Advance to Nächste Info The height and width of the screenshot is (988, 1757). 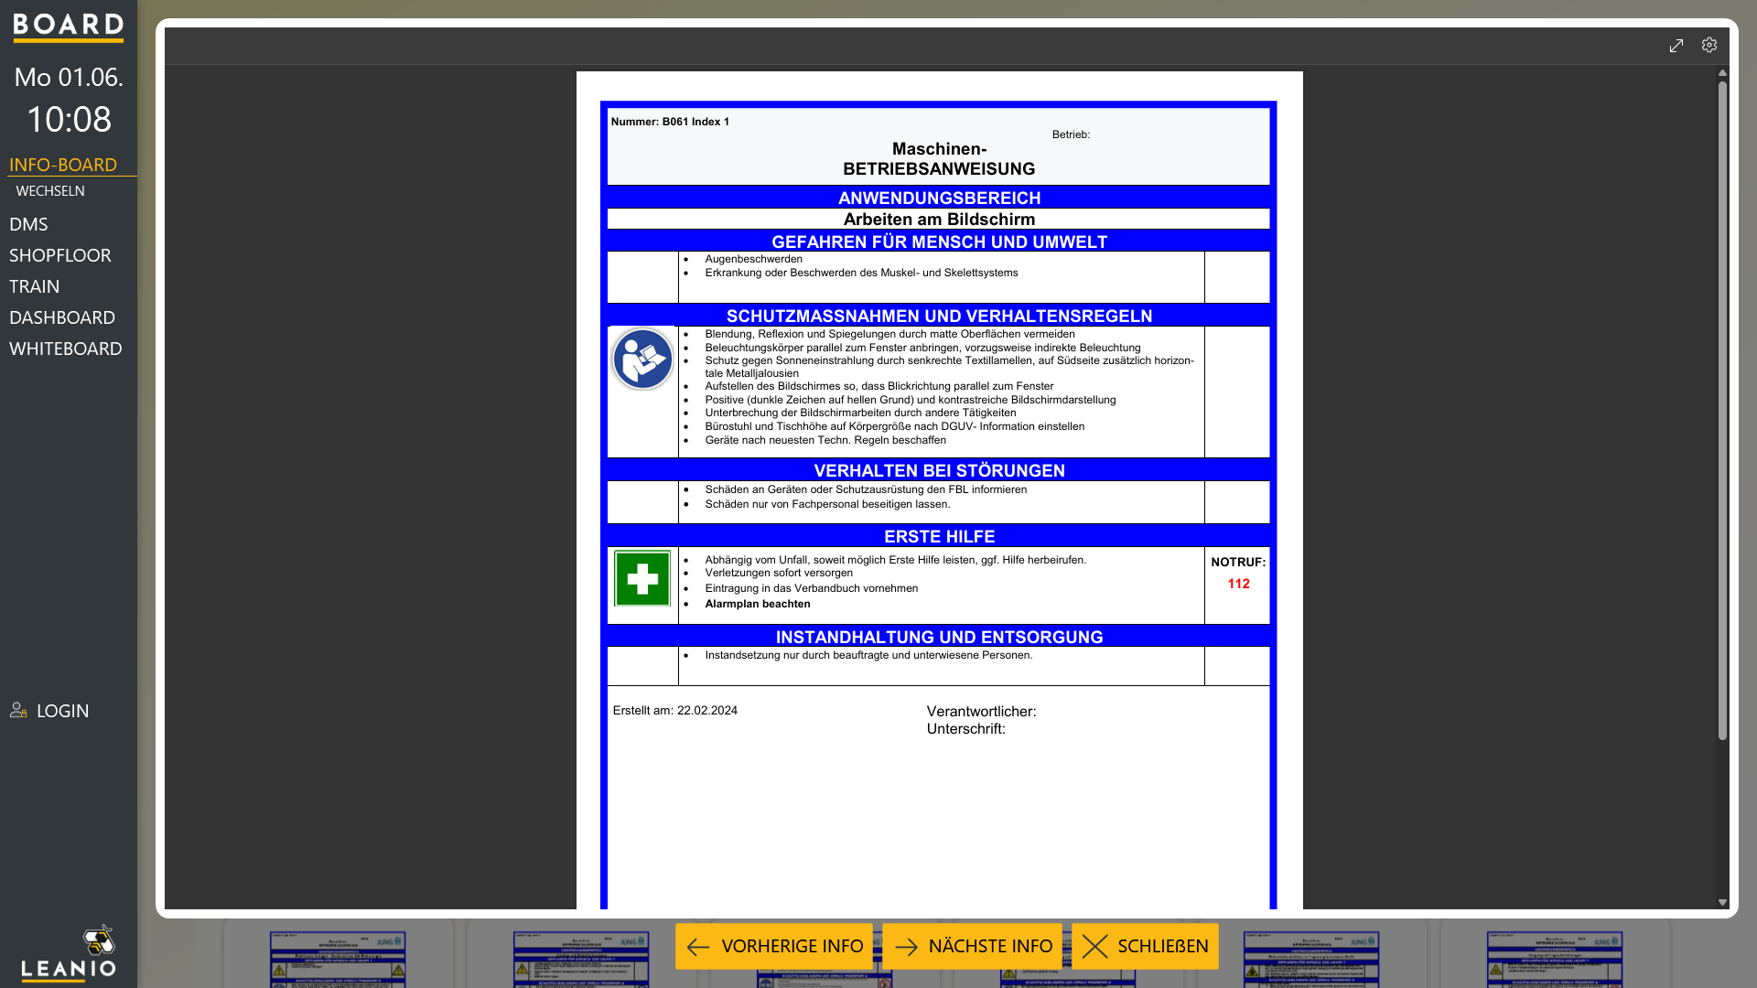972,946
